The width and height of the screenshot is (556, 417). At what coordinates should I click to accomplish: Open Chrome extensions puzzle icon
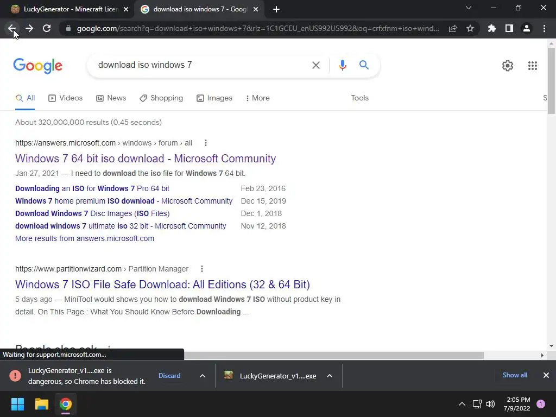[492, 28]
